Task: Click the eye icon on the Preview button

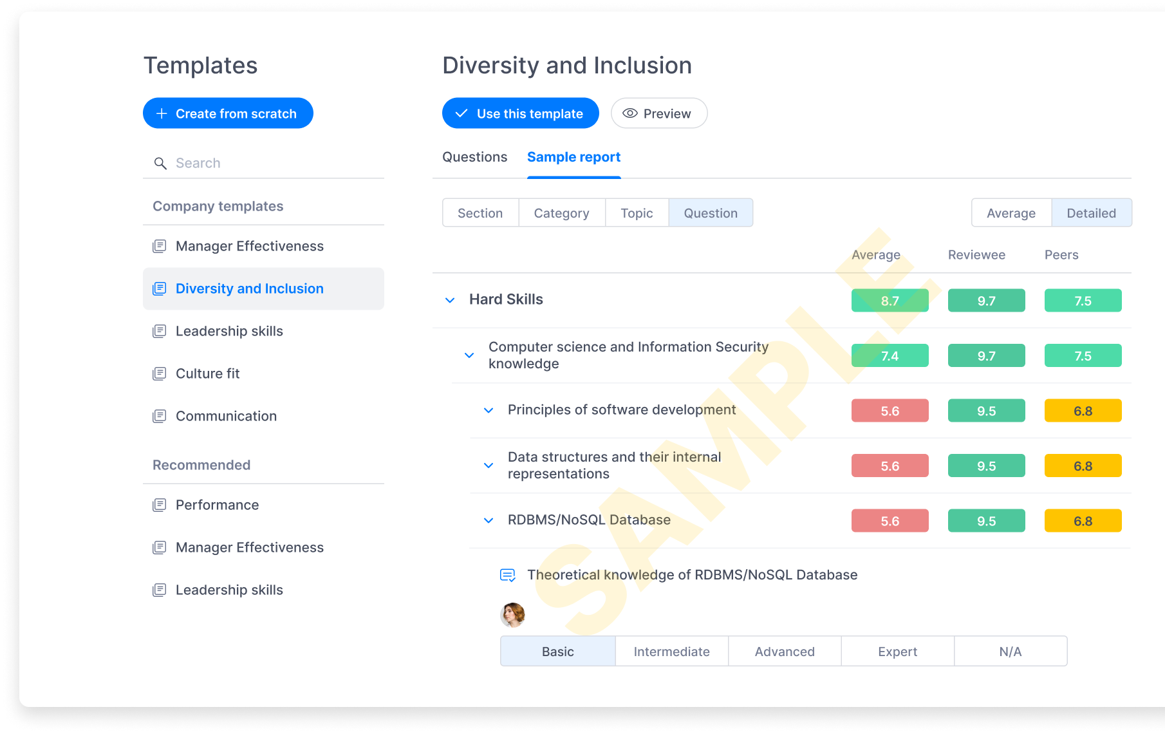Action: (x=629, y=113)
